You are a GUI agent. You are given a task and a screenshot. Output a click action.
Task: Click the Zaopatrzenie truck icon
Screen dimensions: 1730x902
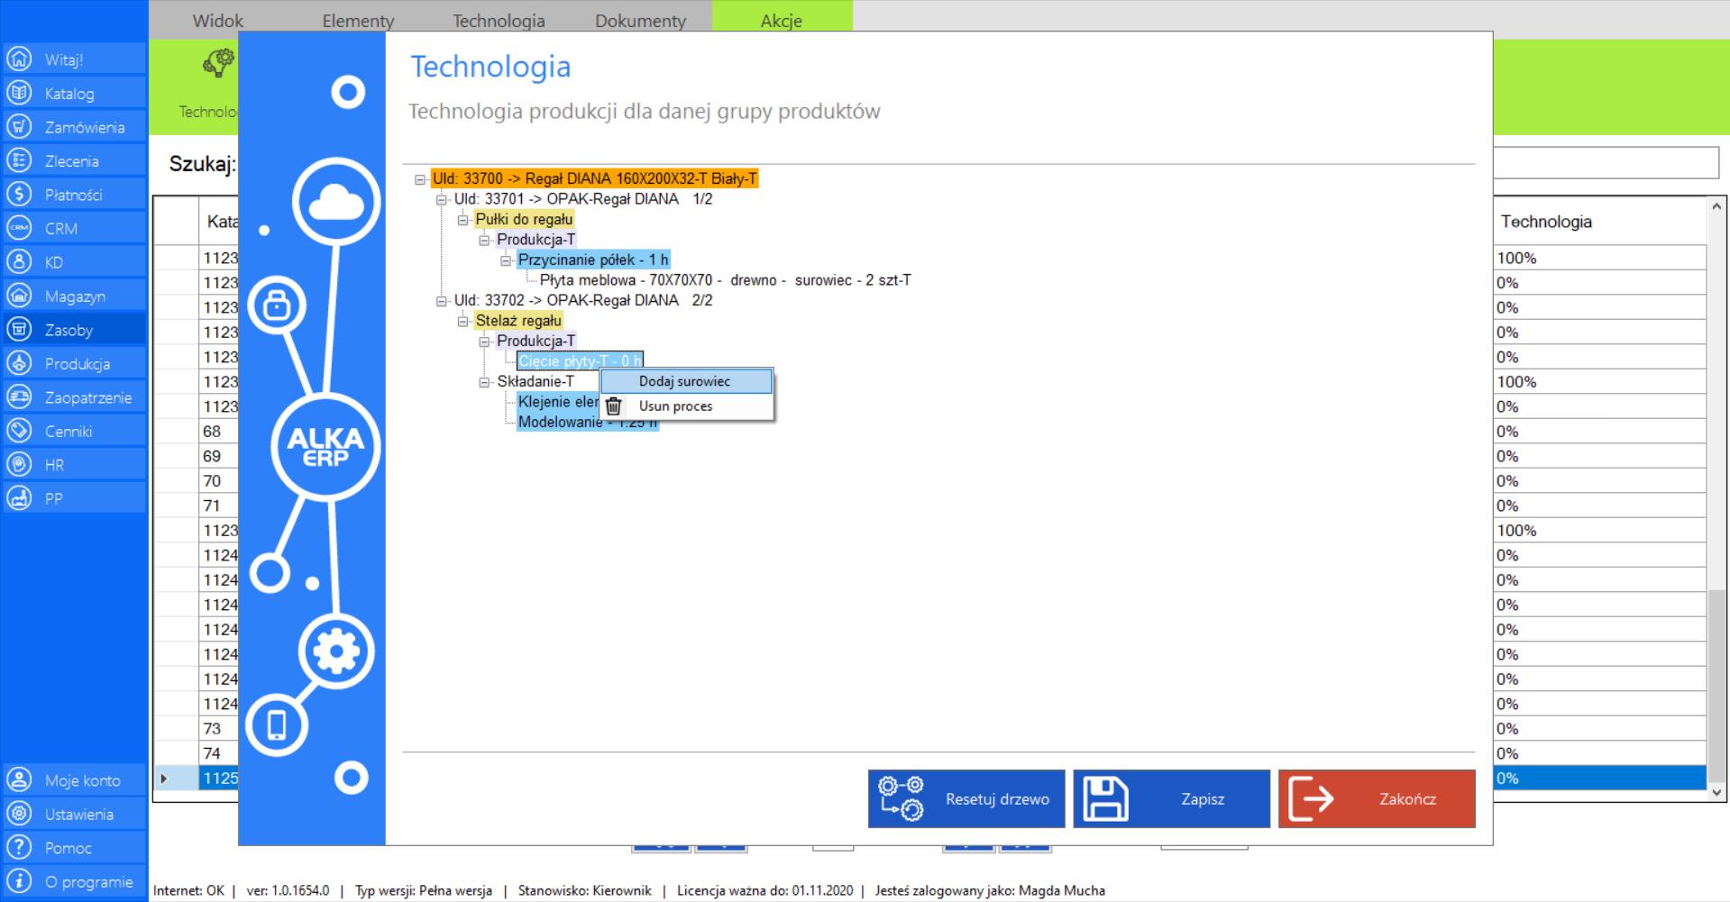tap(19, 397)
